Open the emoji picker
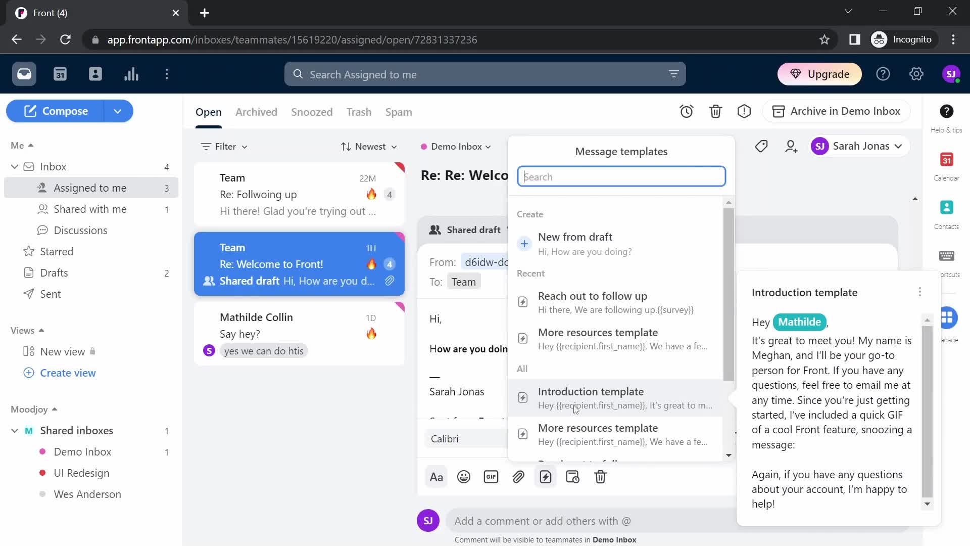 [x=464, y=477]
